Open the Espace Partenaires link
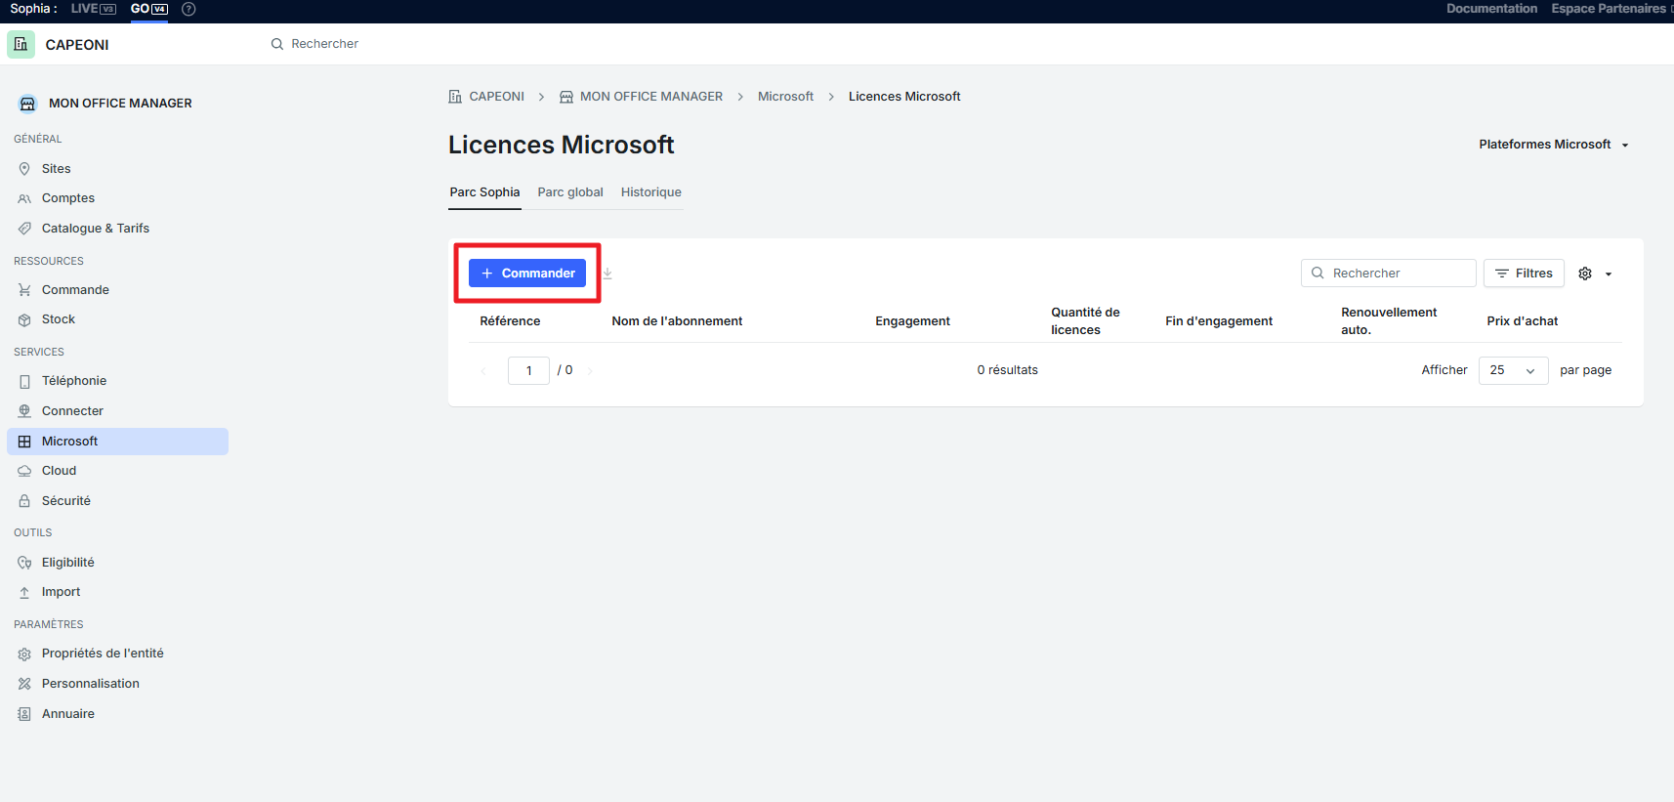The width and height of the screenshot is (1674, 802). pyautogui.click(x=1609, y=9)
